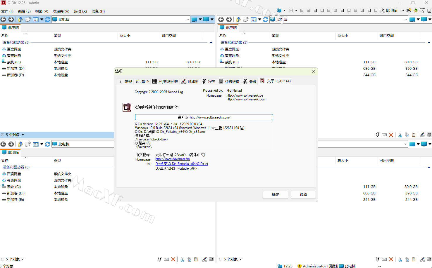Switch to 列/树状列表 tab
432x268 pixels.
coord(165,81)
